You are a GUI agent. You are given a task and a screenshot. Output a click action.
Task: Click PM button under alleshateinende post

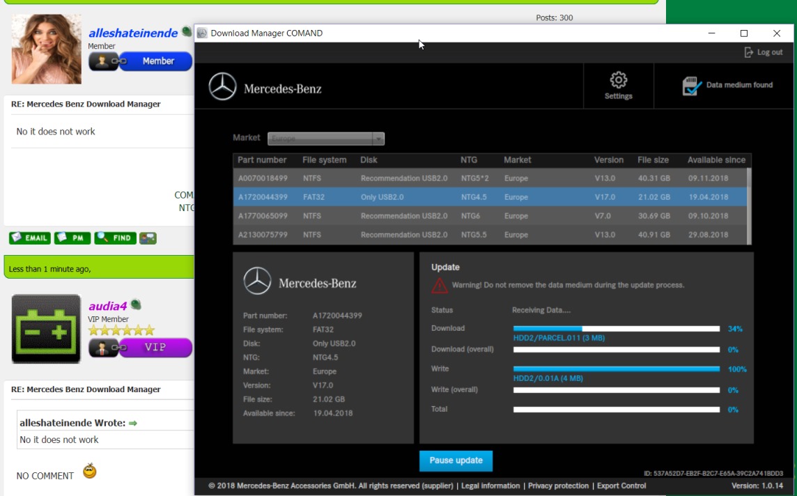(72, 238)
